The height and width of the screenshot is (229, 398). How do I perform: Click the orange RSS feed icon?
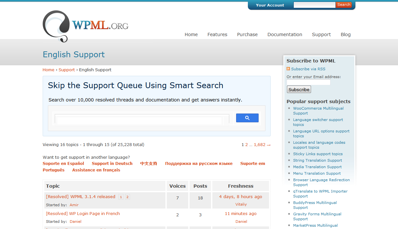(288, 69)
